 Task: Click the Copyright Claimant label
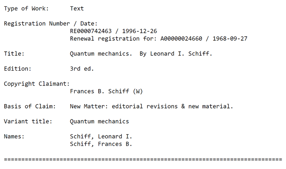37,84
